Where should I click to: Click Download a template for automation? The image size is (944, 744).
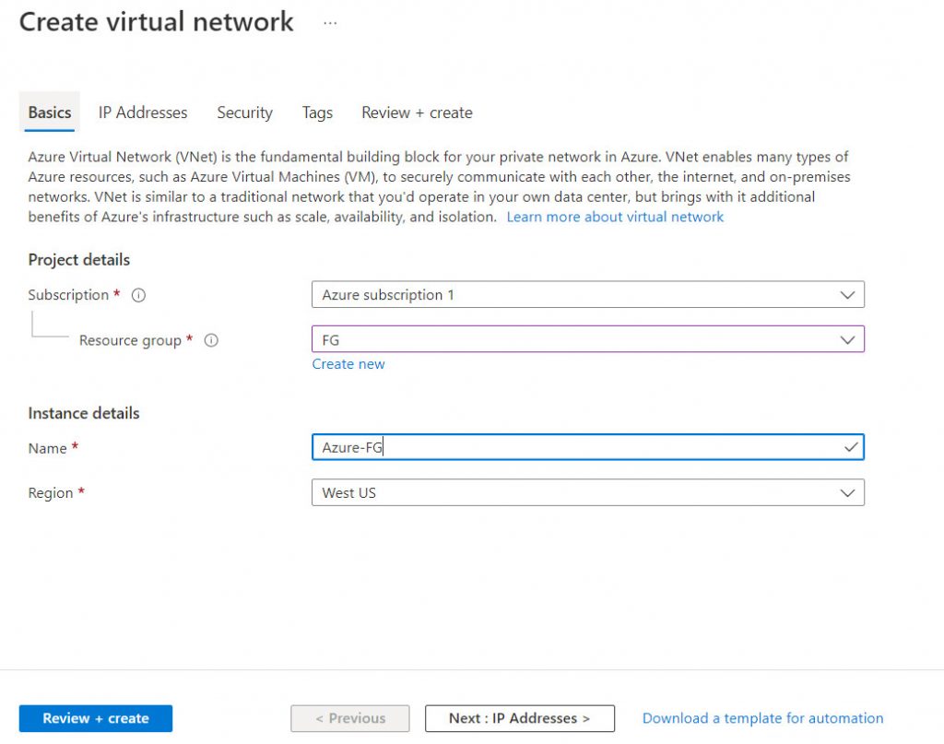pyautogui.click(x=762, y=717)
